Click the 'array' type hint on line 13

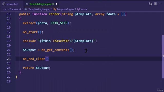pos(100,14)
